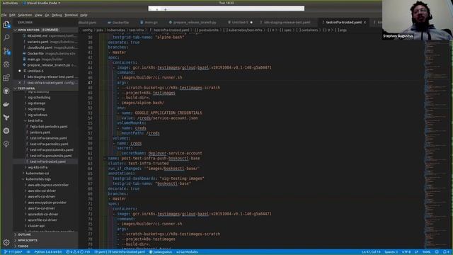Open the Terminal menu
Viewport: 453px width, 255px height.
pyautogui.click(x=71, y=15)
